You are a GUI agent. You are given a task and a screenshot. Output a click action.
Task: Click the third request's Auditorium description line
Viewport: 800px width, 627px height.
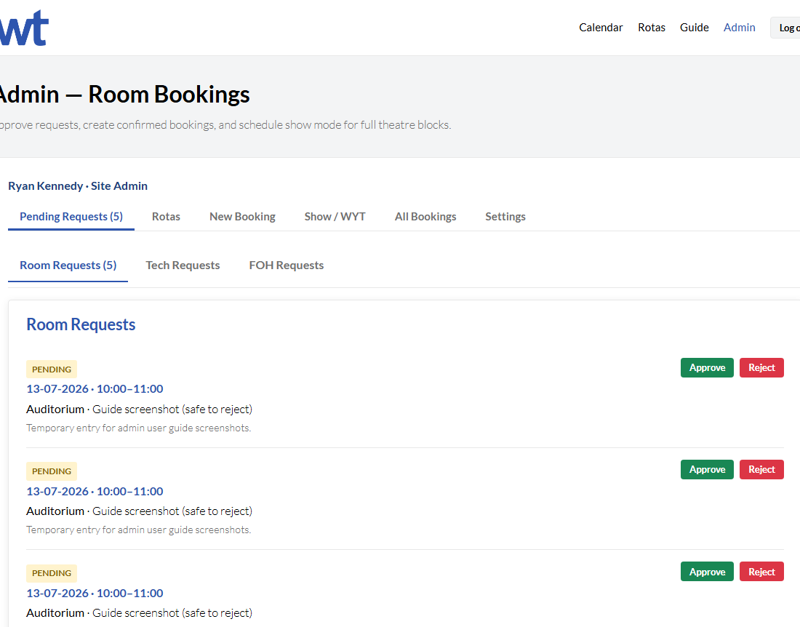(140, 613)
